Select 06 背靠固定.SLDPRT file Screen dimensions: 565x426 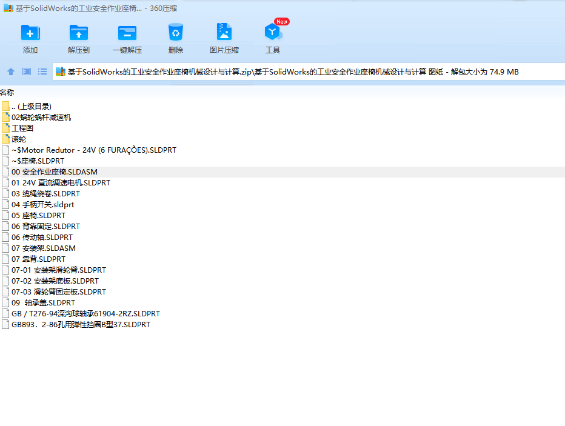tap(45, 227)
